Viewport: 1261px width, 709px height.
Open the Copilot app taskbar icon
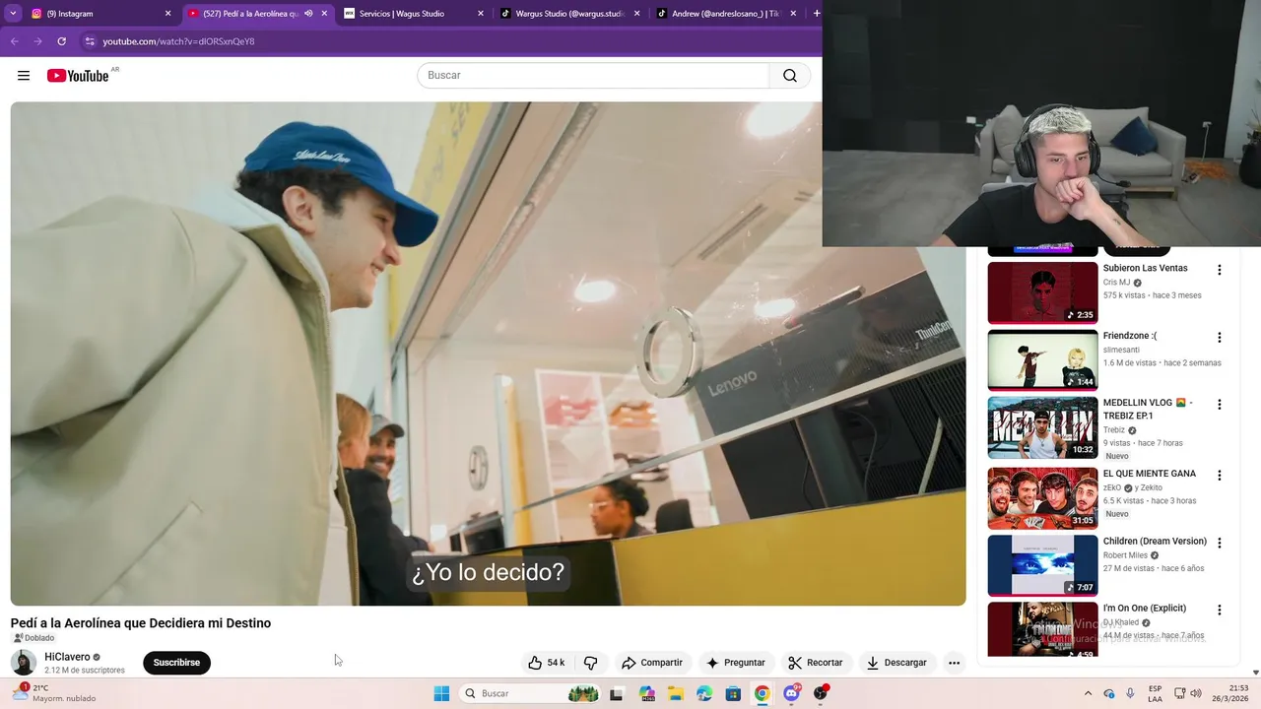point(646,693)
